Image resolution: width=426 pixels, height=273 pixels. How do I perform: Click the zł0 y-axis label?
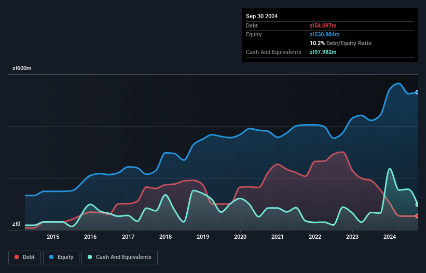[x=16, y=224]
